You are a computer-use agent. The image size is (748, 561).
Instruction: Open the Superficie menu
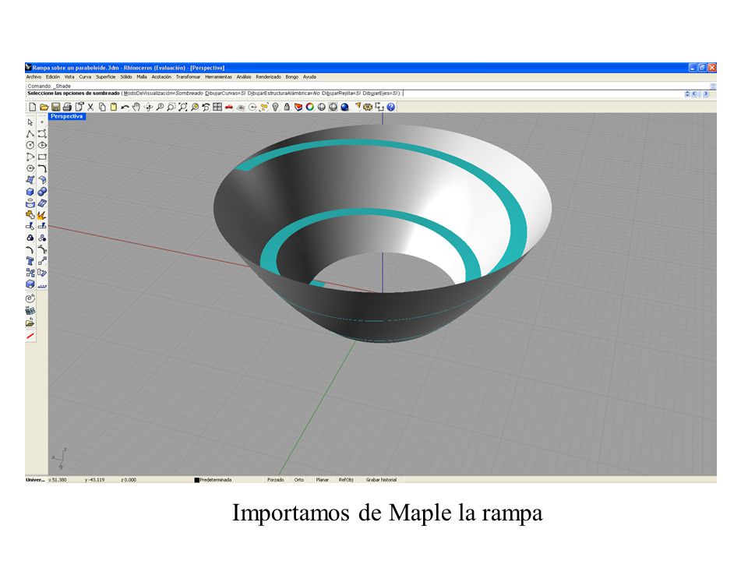[105, 77]
